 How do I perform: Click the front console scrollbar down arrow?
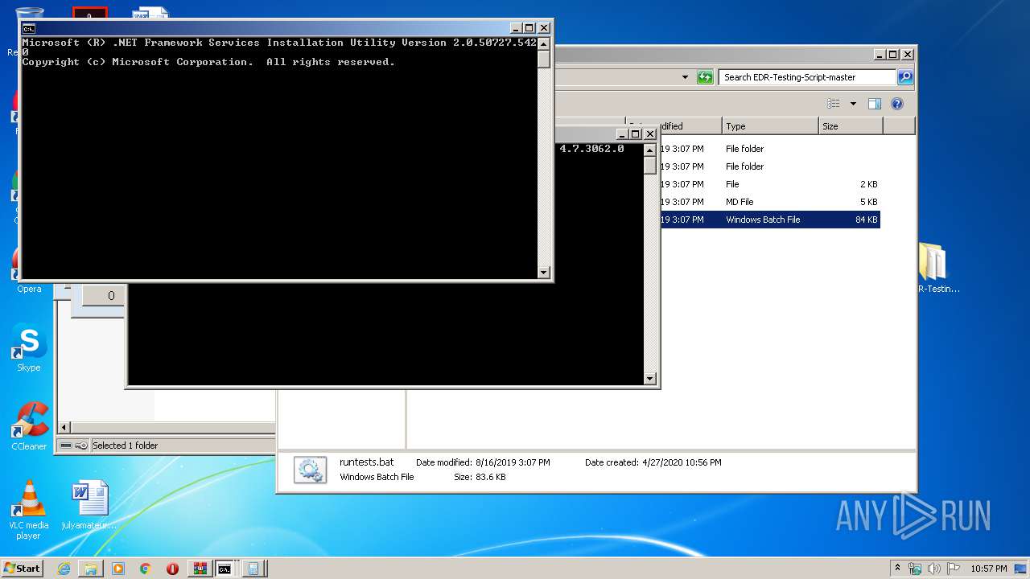pos(544,273)
